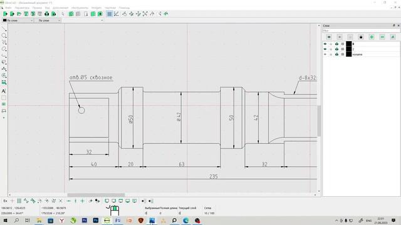This screenshot has width=401, height=225.
Task: Toggle the grid display icon
Action: [110, 14]
